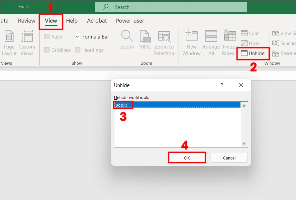This screenshot has width=296, height=200.
Task: Switch to the View tab
Action: (50, 21)
